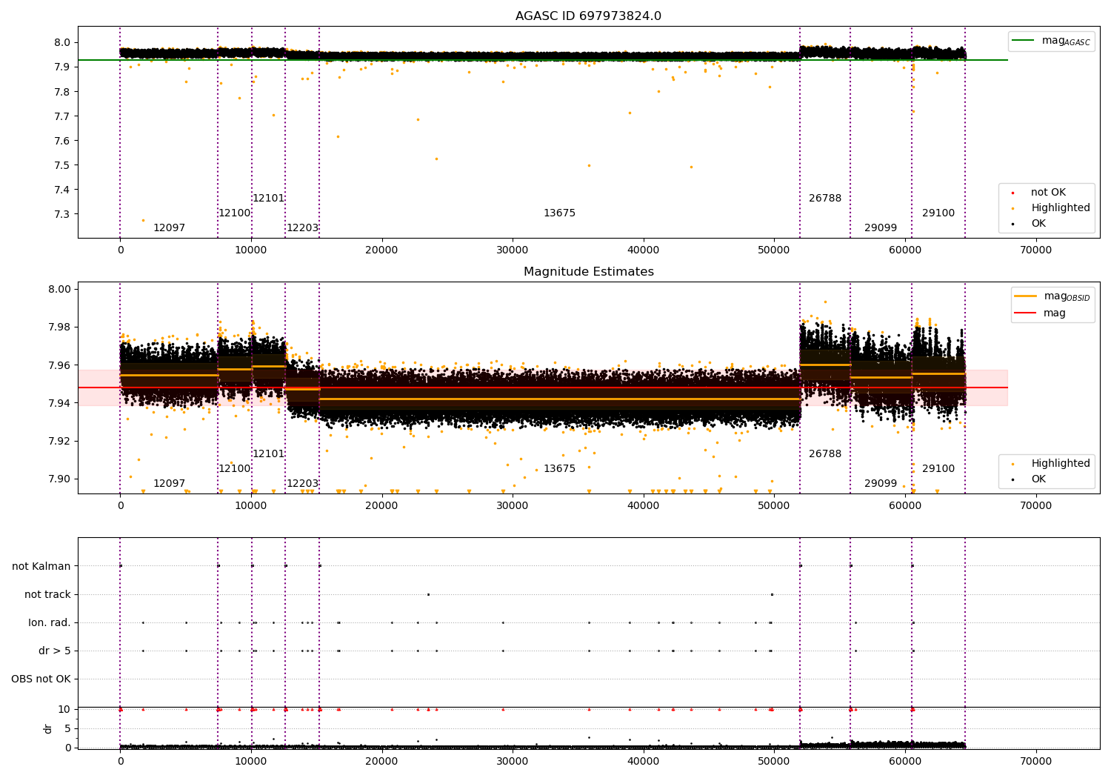This screenshot has width=1111, height=778.
Task: Click obsid label 29100 in Magnitude Estimates plot
Action: (938, 469)
